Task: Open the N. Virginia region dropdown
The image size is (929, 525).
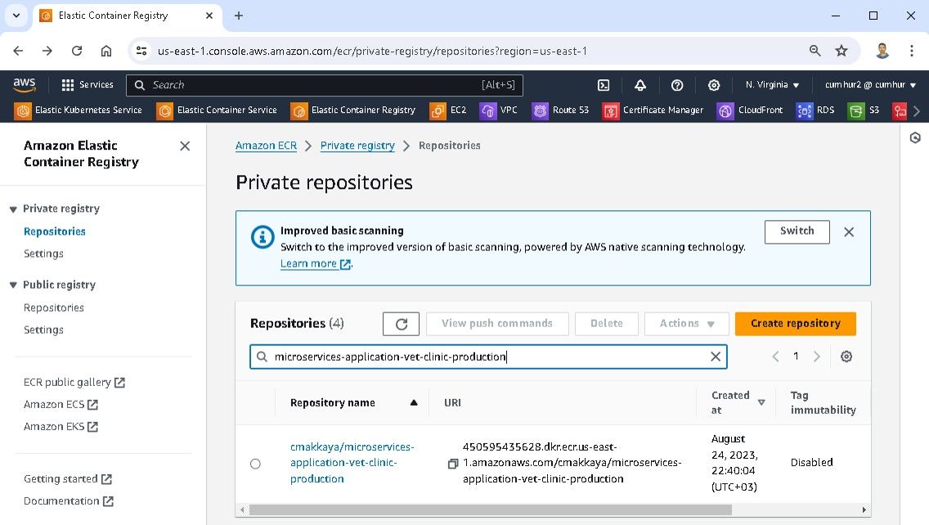Action: click(x=772, y=85)
